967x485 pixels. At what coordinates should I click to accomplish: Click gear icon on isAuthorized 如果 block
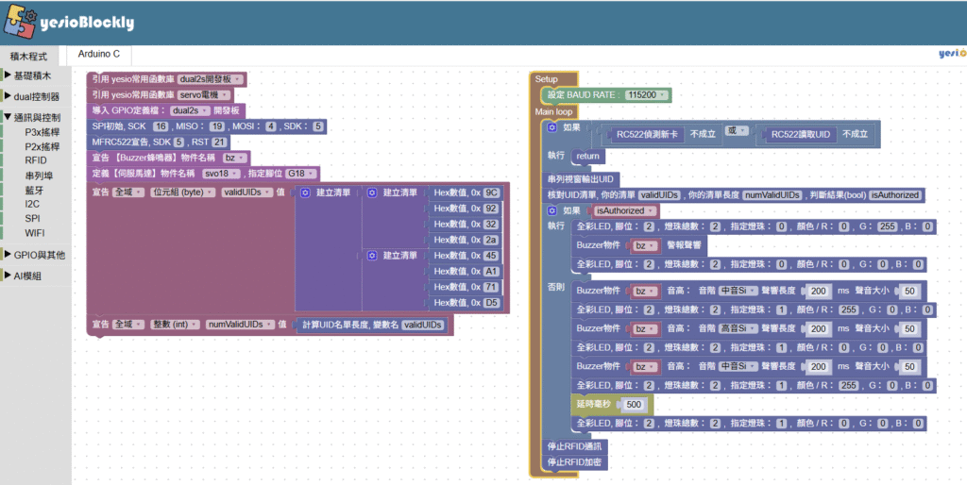(x=551, y=210)
